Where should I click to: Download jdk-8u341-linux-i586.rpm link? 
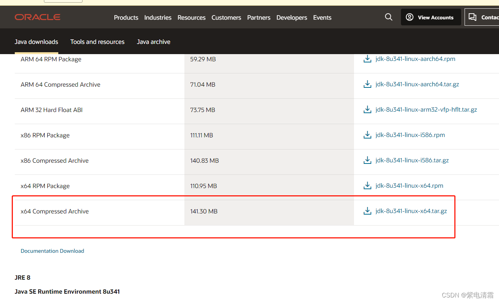pos(410,135)
